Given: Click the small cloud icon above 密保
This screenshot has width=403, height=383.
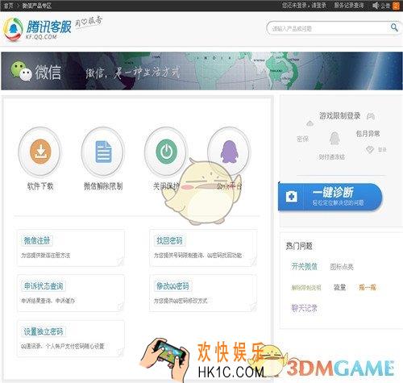Looking at the screenshot, I should (x=310, y=123).
